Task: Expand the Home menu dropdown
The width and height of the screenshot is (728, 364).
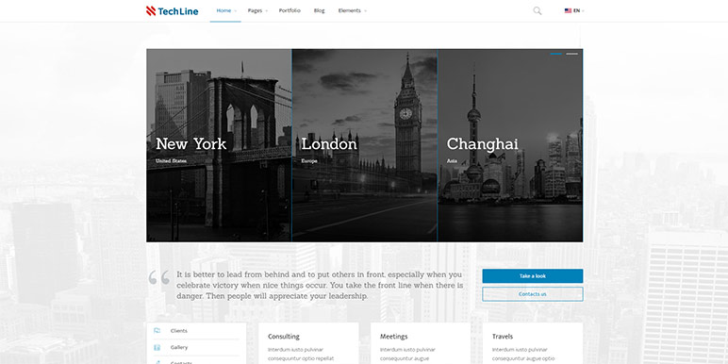Action: (225, 10)
